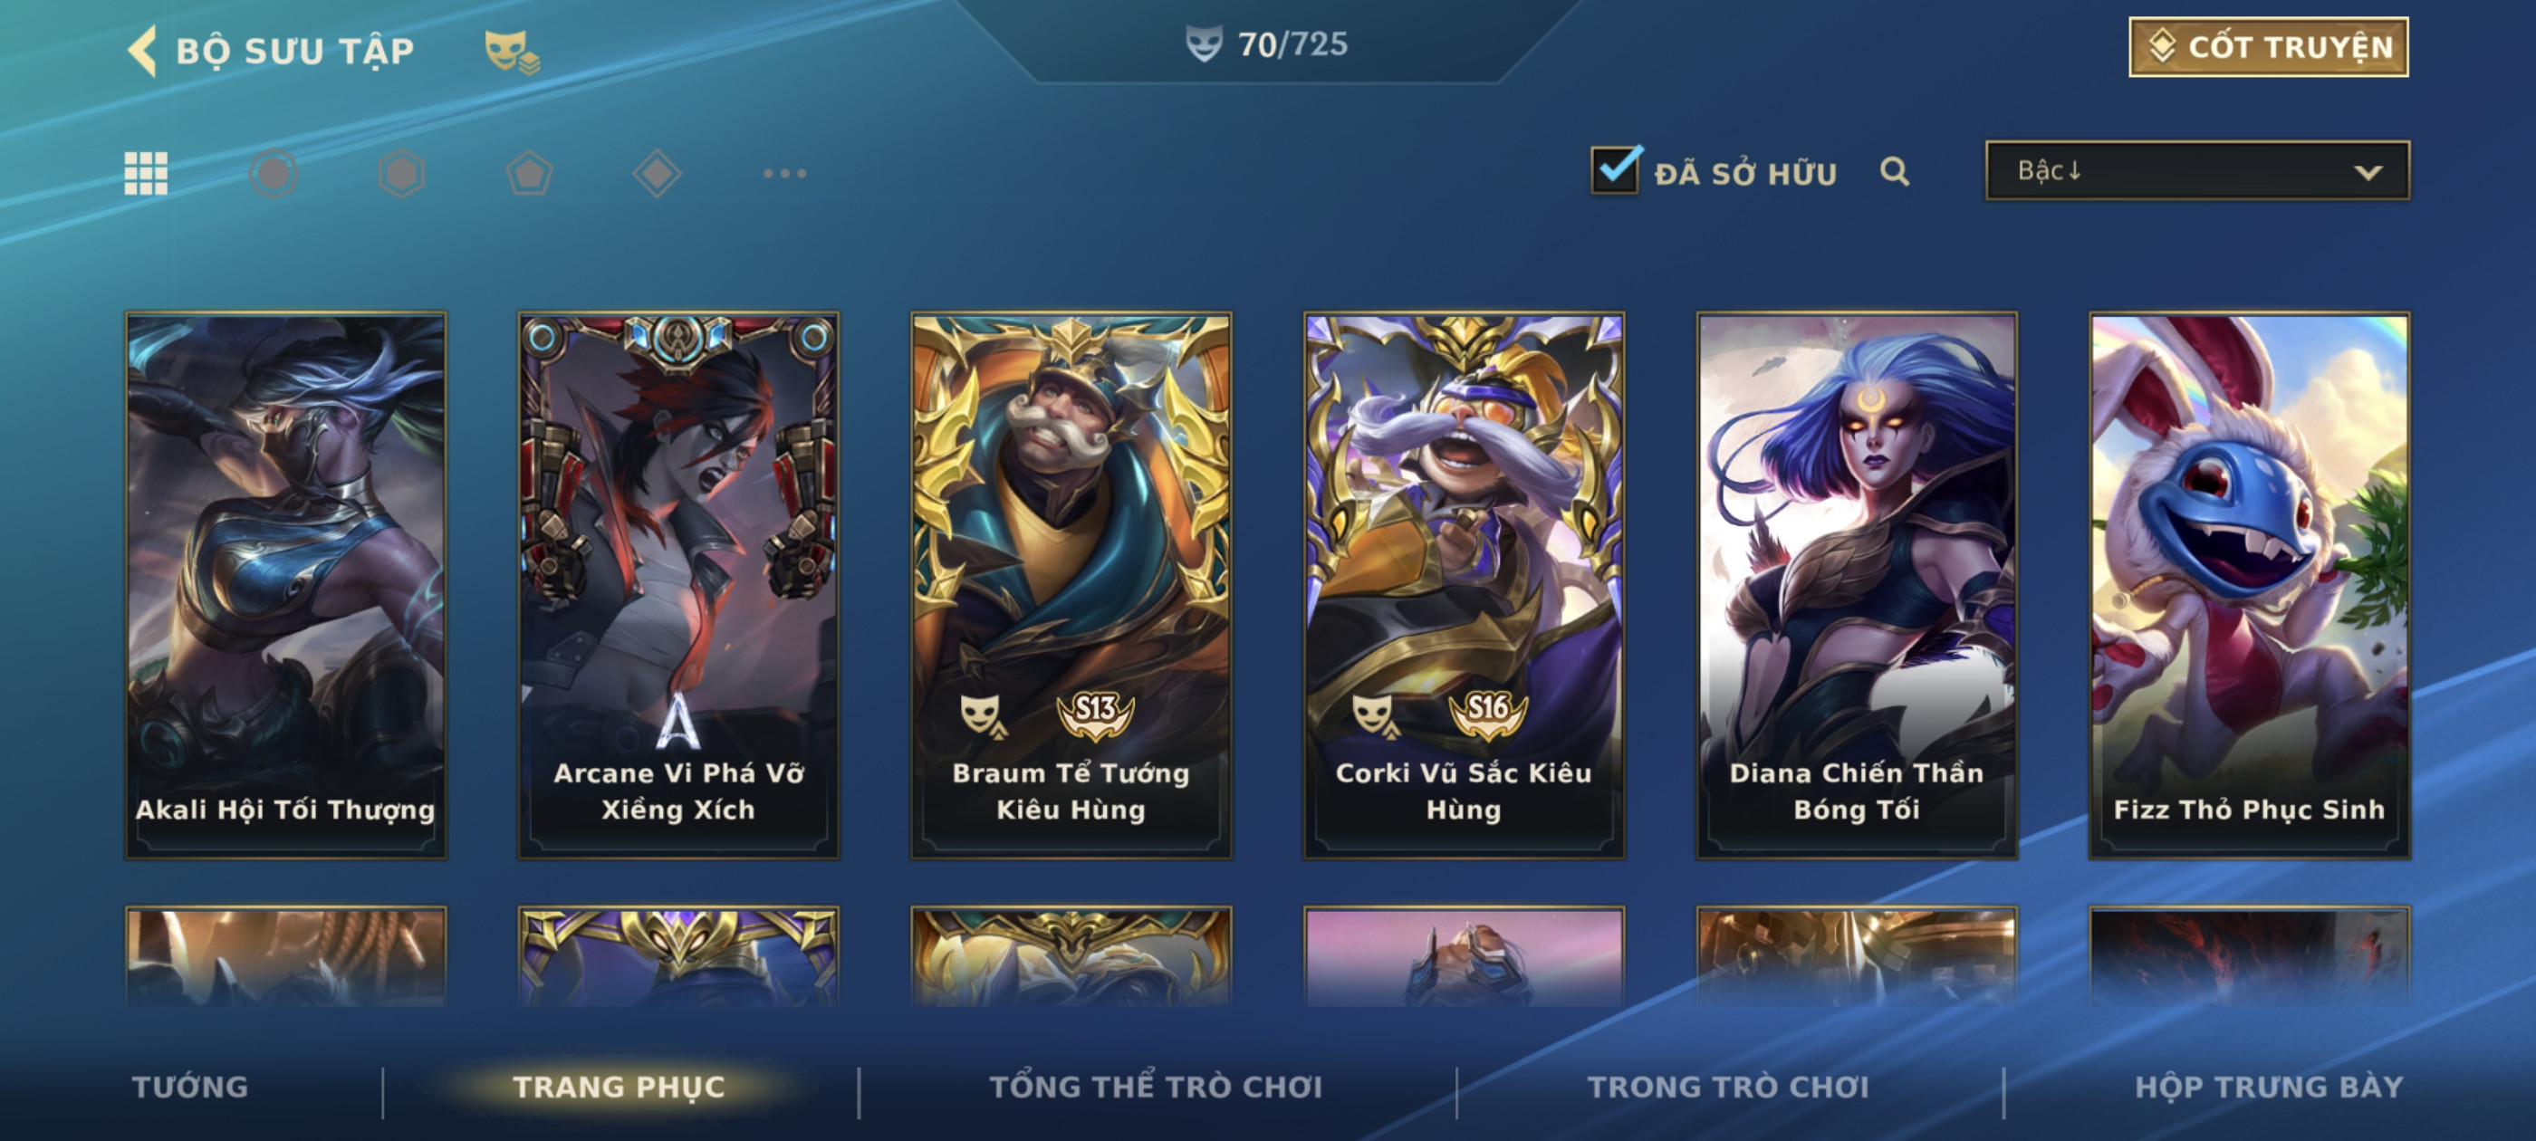This screenshot has width=2536, height=1141.
Task: Filter skins by the diamond rarity icon
Action: pyautogui.click(x=658, y=173)
